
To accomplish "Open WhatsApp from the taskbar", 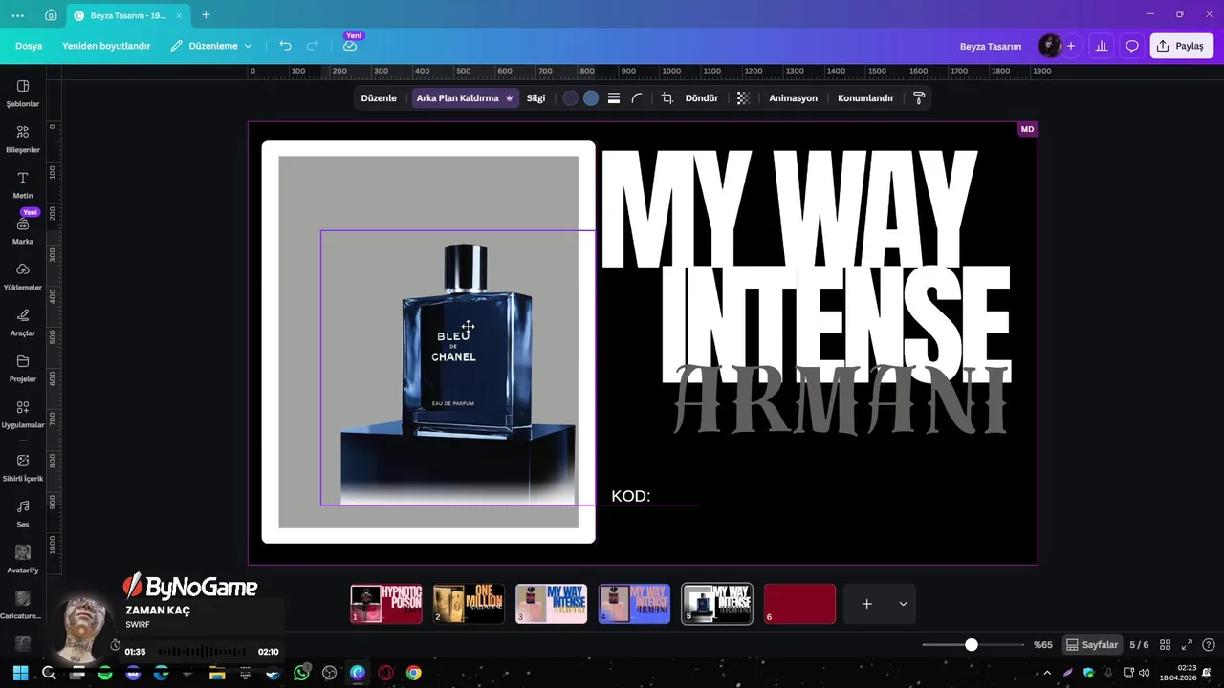I will click(x=301, y=673).
